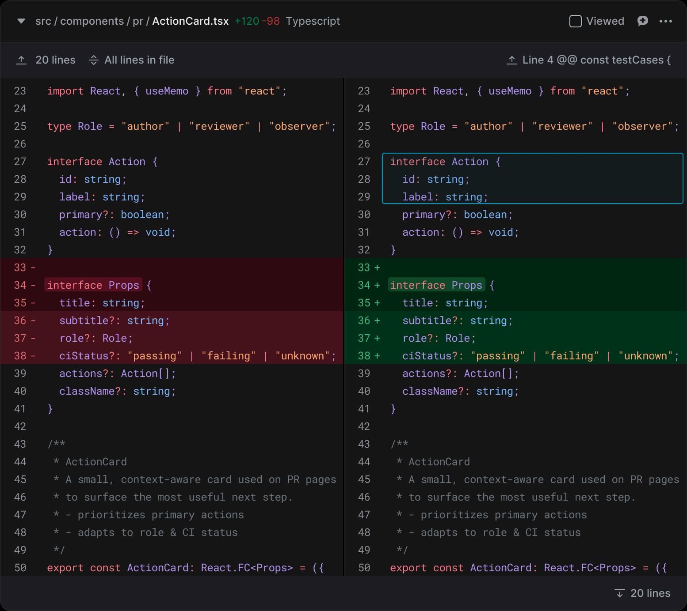This screenshot has height=611, width=687.
Task: Click the add comment speech bubble icon
Action: coord(642,21)
